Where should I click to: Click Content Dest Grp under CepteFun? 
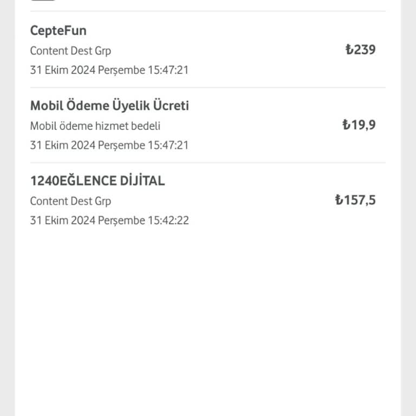(70, 51)
